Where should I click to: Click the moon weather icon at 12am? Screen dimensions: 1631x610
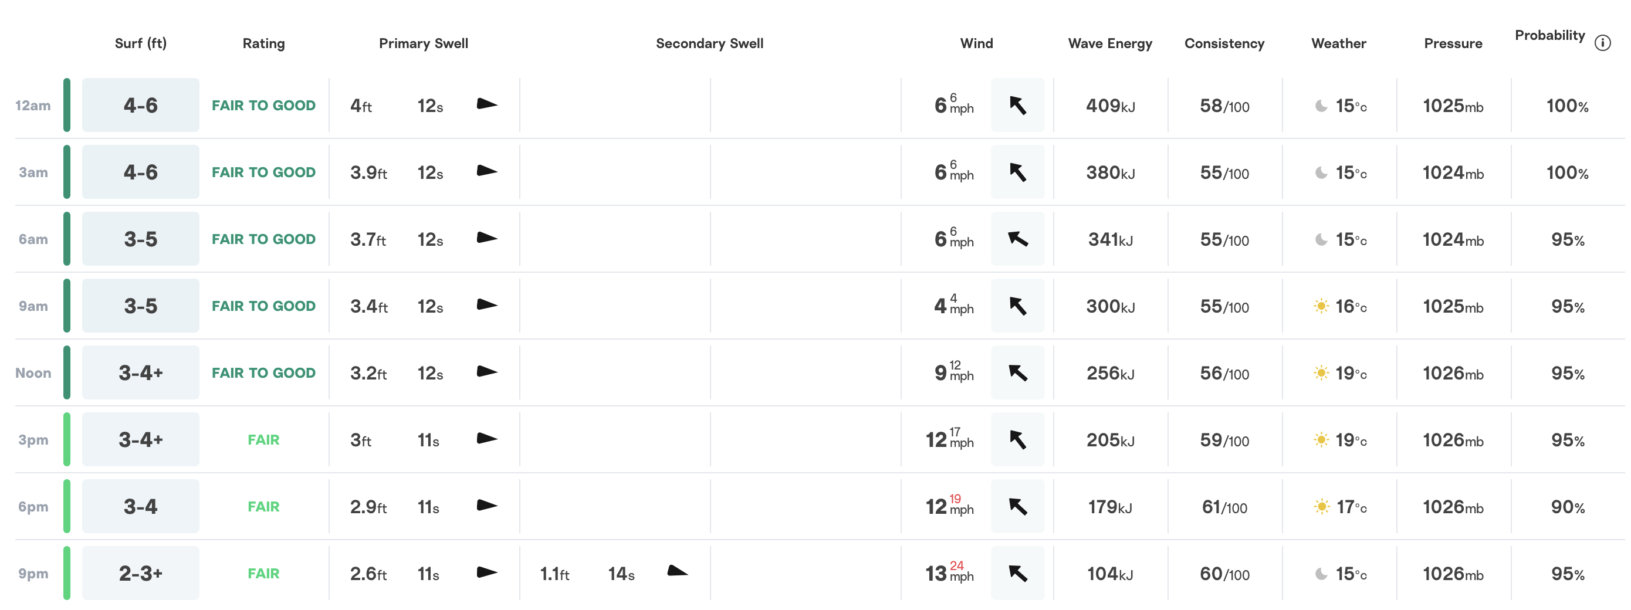(x=1321, y=106)
